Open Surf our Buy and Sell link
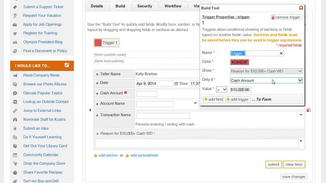Image resolution: width=326 pixels, height=183 pixels. 41,181
